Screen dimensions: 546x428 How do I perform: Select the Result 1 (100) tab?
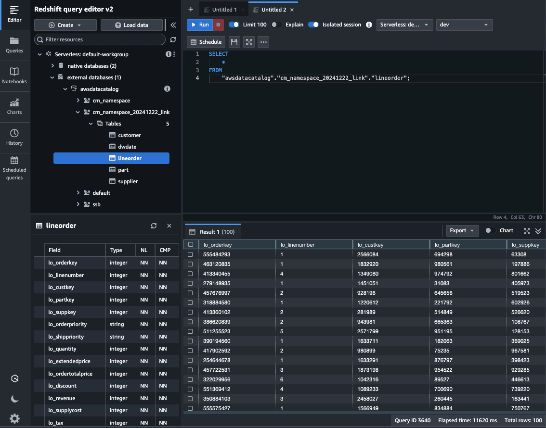[x=212, y=231]
